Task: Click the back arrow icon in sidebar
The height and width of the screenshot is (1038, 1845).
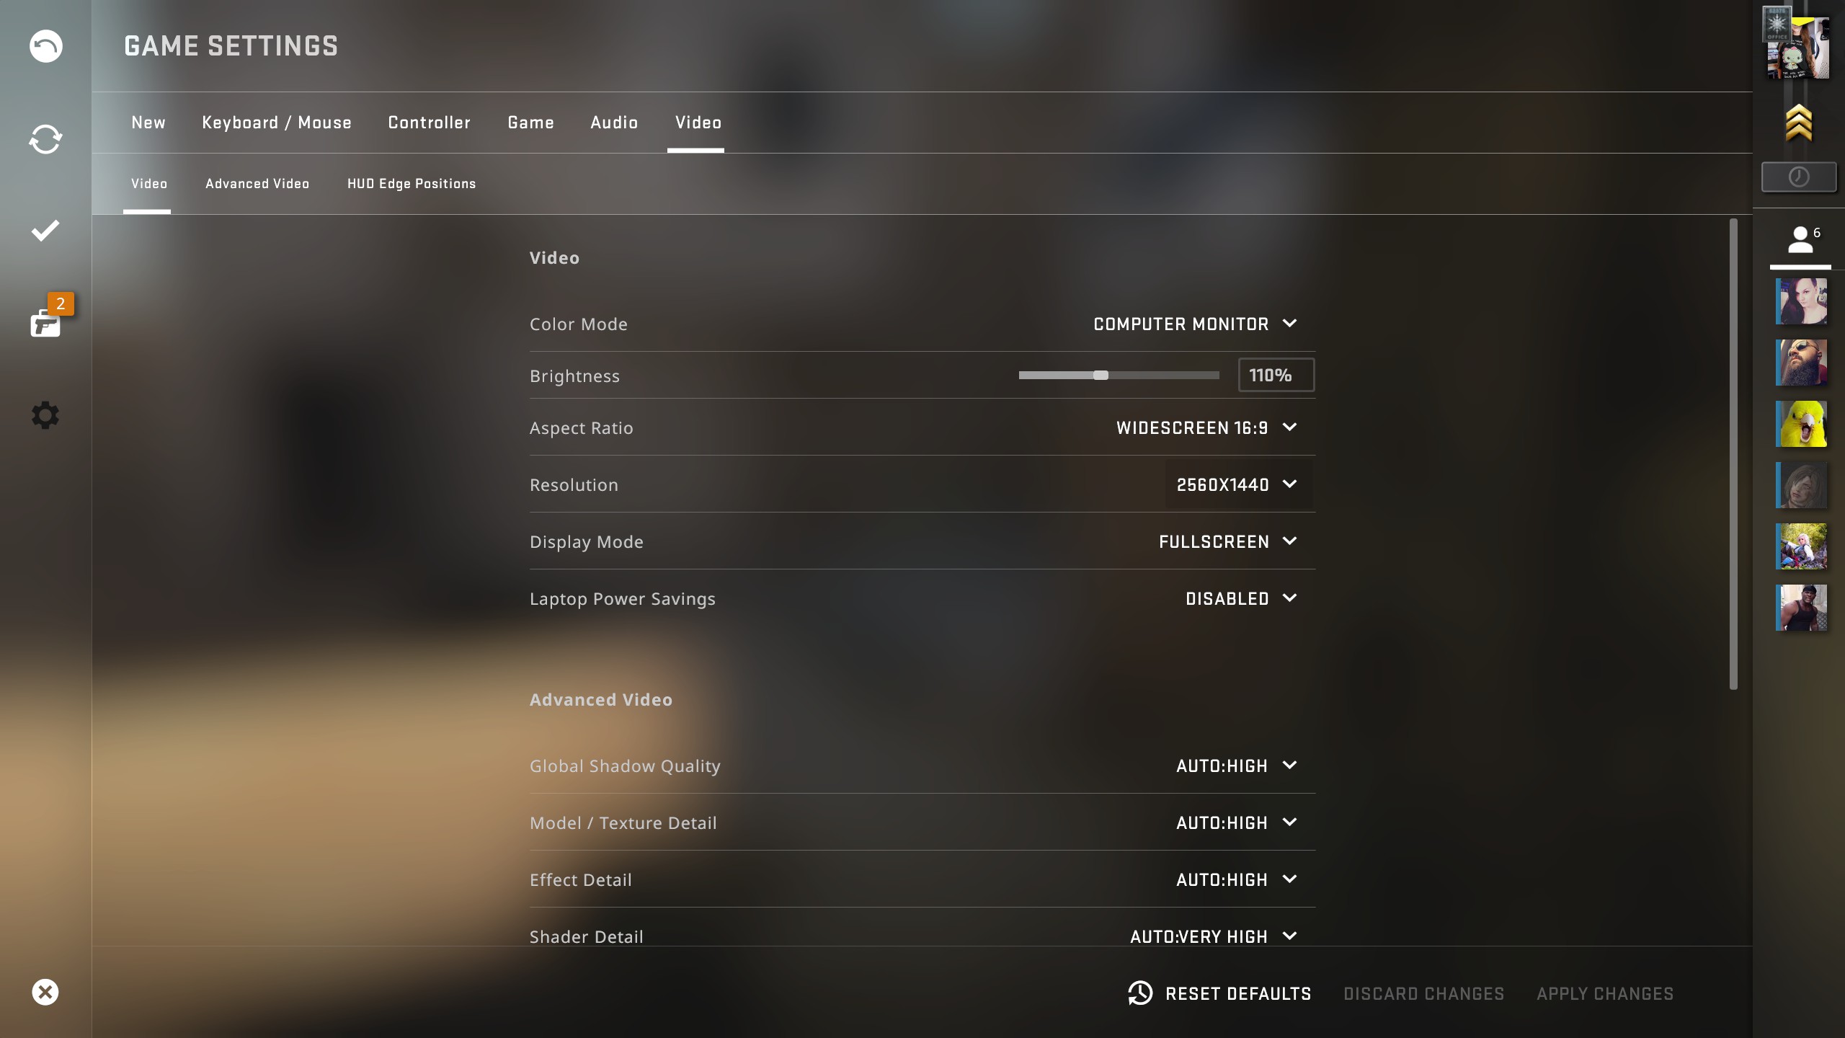Action: [x=45, y=46]
